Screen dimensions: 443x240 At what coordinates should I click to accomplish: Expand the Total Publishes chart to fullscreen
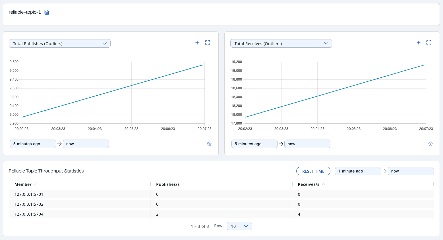[x=207, y=42]
